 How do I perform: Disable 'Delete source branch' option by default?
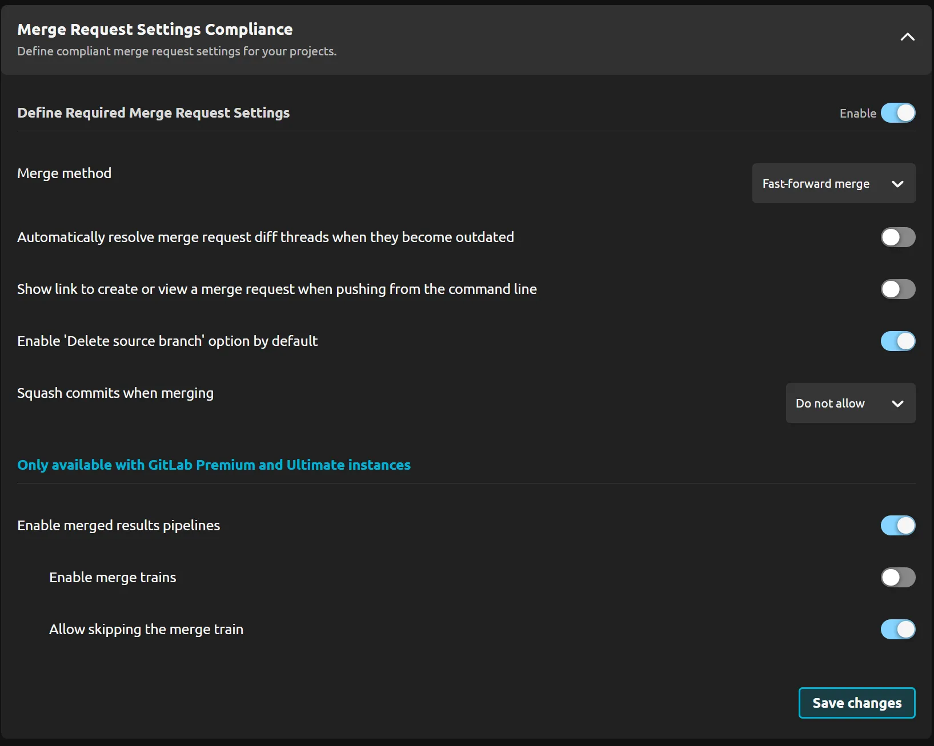coord(897,341)
